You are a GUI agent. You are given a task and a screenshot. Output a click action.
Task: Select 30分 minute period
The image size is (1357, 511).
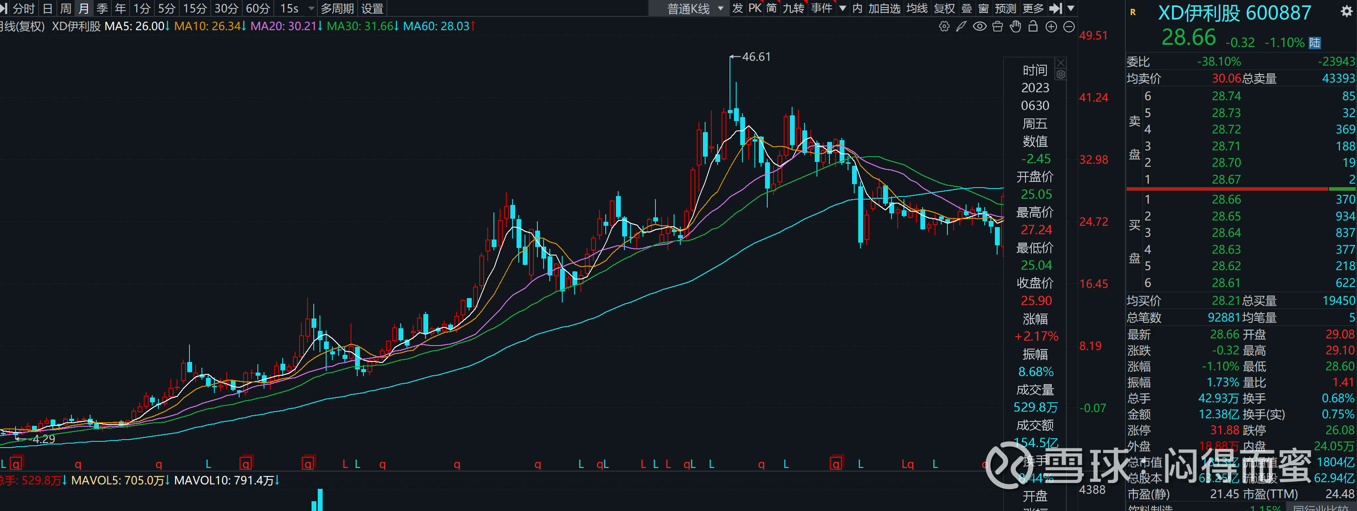coord(226,8)
